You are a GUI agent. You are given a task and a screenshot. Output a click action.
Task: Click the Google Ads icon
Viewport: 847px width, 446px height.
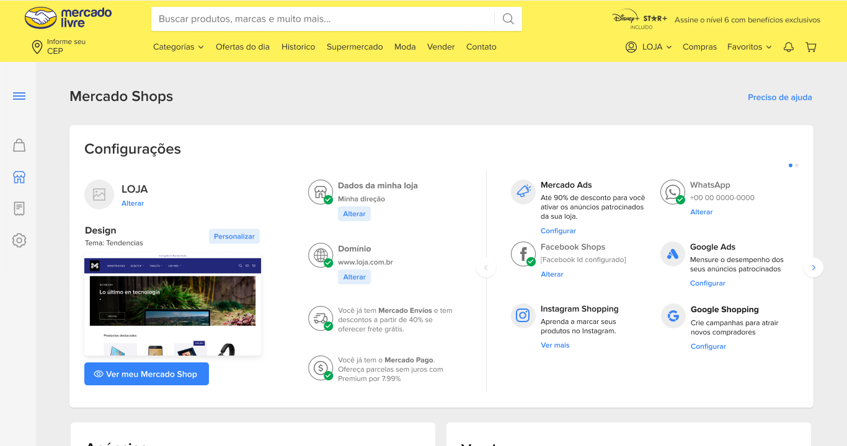pos(673,254)
